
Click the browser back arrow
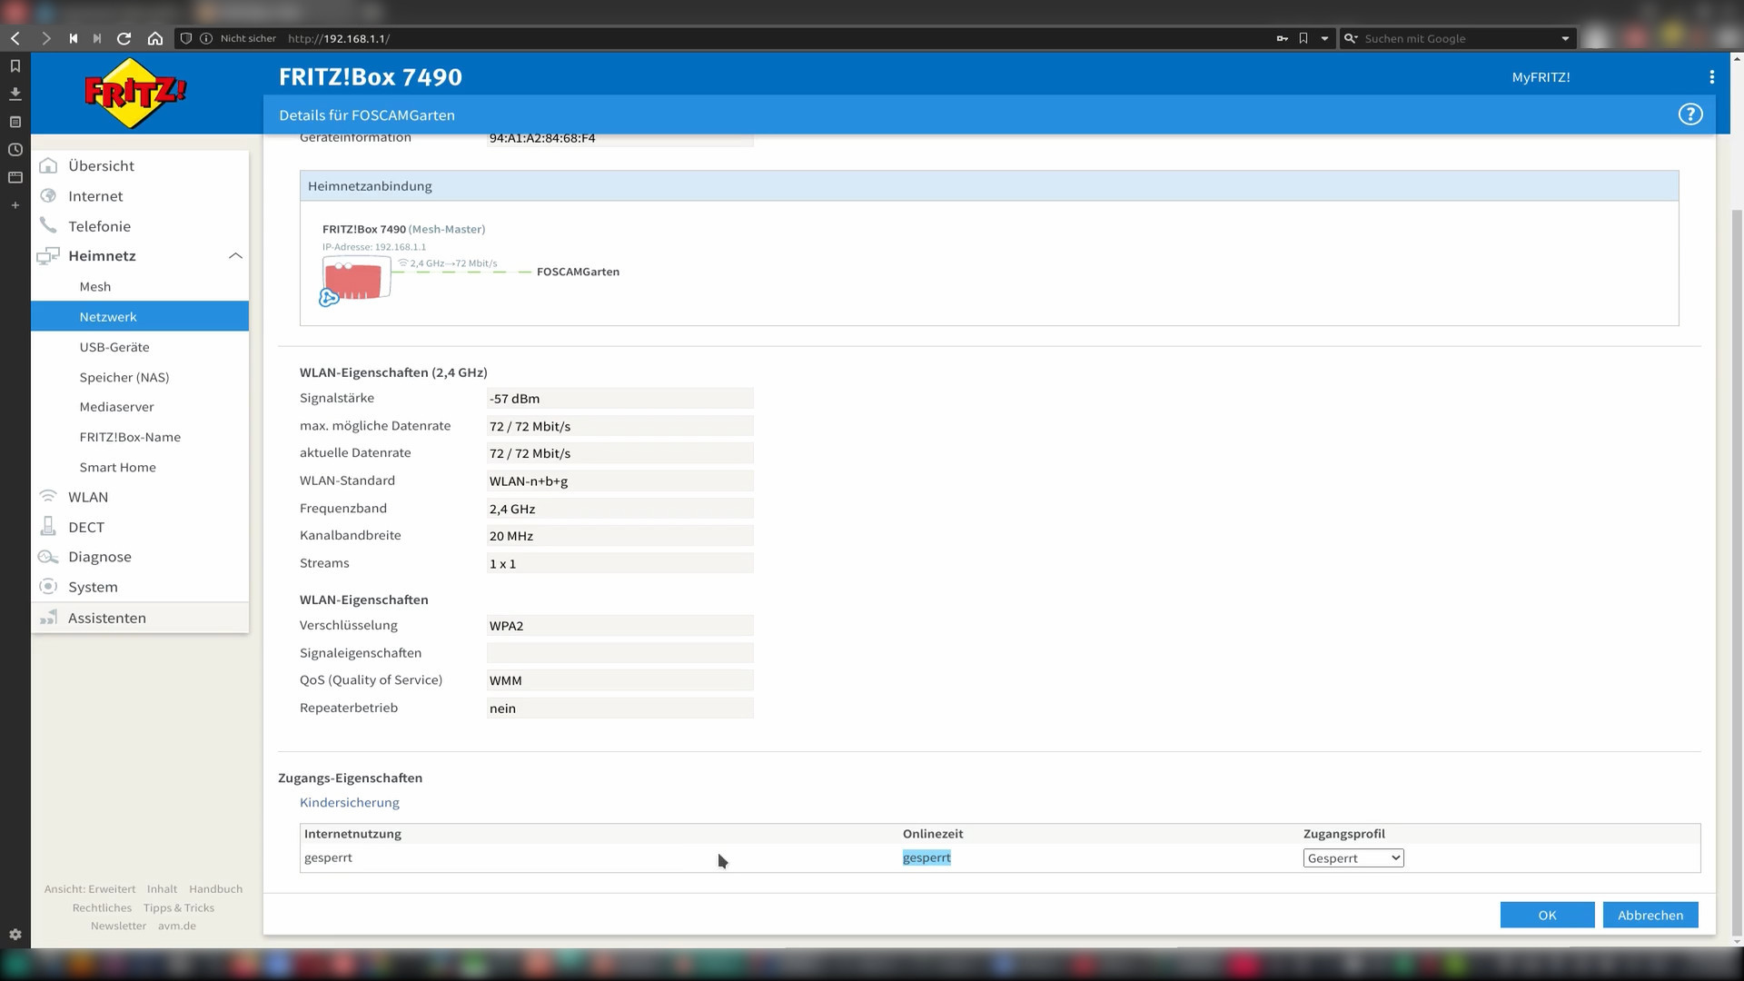coord(15,38)
